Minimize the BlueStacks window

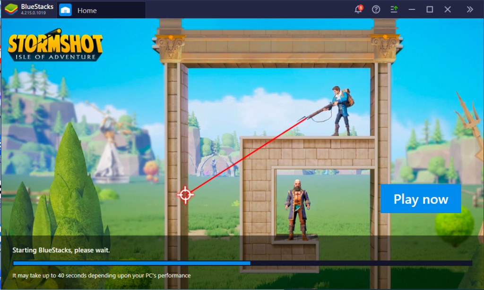(412, 9)
